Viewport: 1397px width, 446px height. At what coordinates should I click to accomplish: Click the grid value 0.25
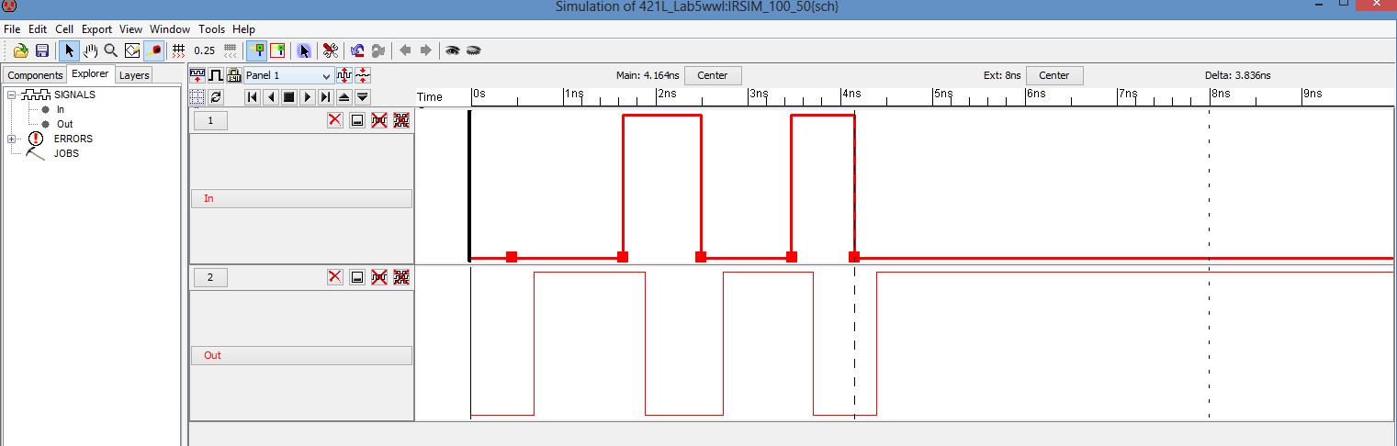205,50
